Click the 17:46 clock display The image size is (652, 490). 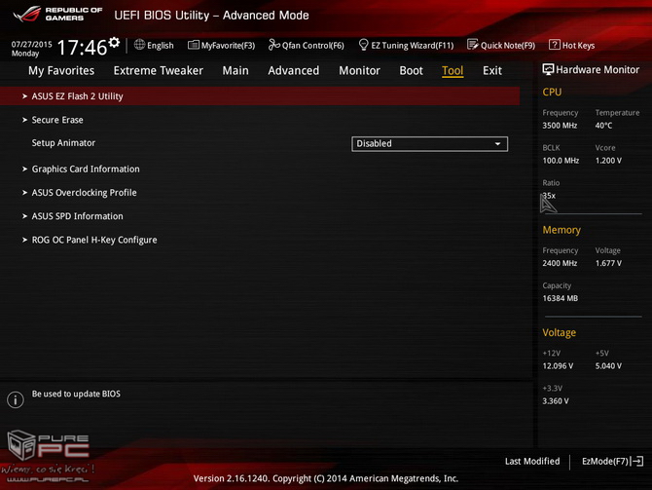[82, 47]
